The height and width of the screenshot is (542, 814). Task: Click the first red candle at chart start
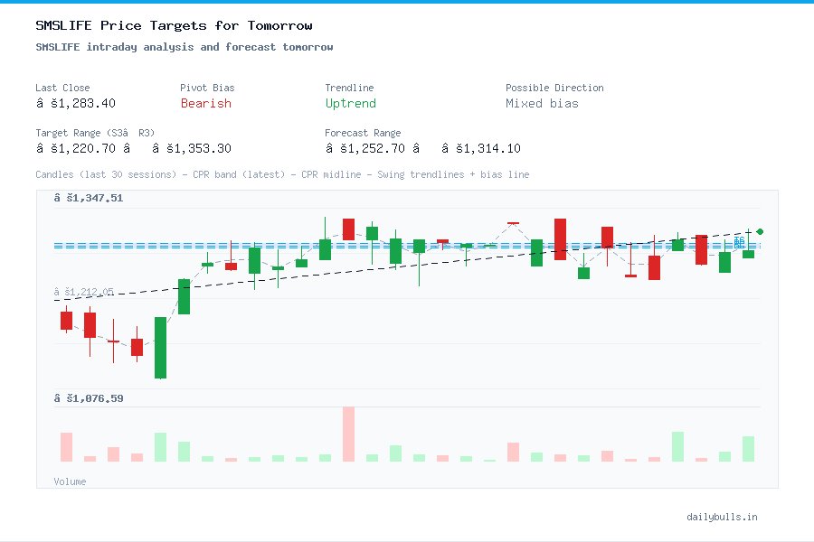click(x=65, y=319)
